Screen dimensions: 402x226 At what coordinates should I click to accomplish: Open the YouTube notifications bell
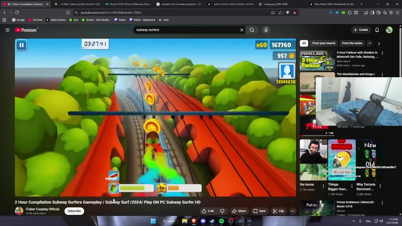click(x=377, y=30)
